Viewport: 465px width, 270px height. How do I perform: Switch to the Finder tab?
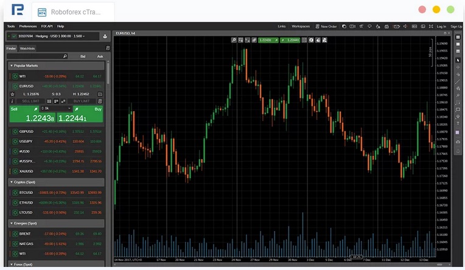(x=12, y=48)
